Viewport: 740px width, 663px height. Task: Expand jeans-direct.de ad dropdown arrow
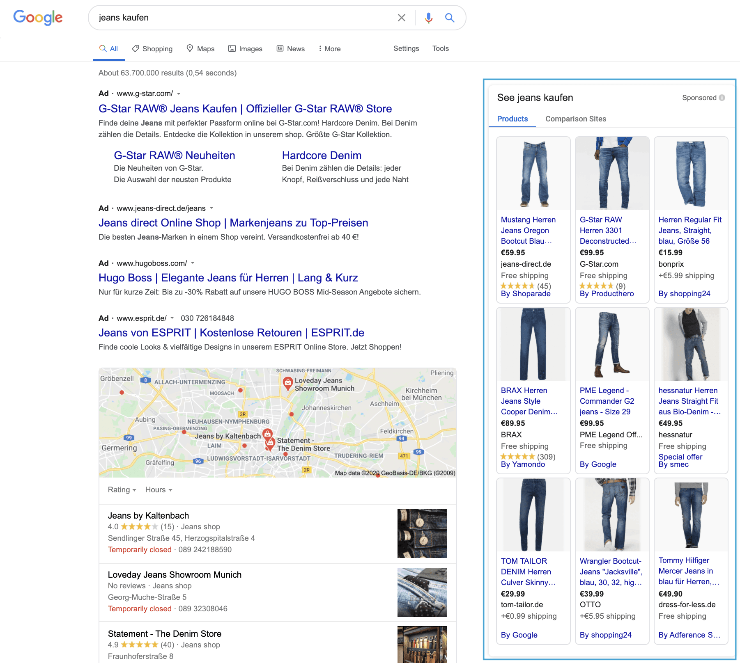(x=211, y=208)
